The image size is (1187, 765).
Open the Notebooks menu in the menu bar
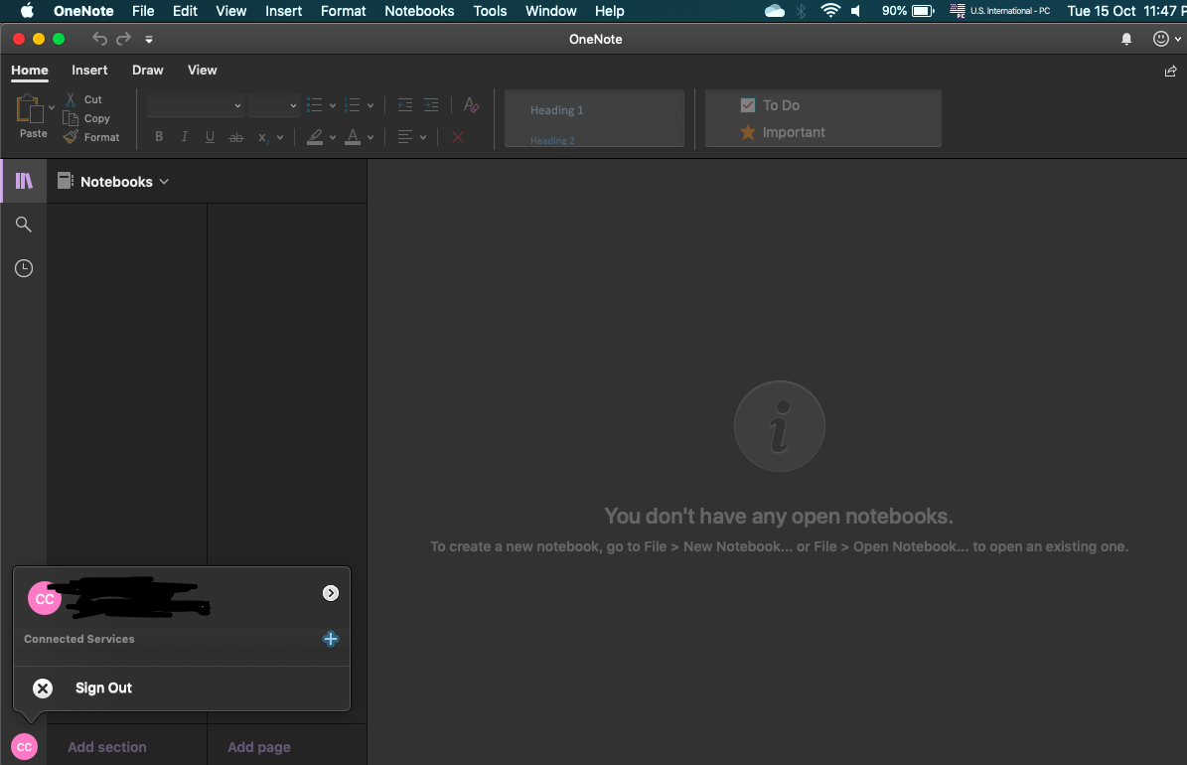click(418, 11)
